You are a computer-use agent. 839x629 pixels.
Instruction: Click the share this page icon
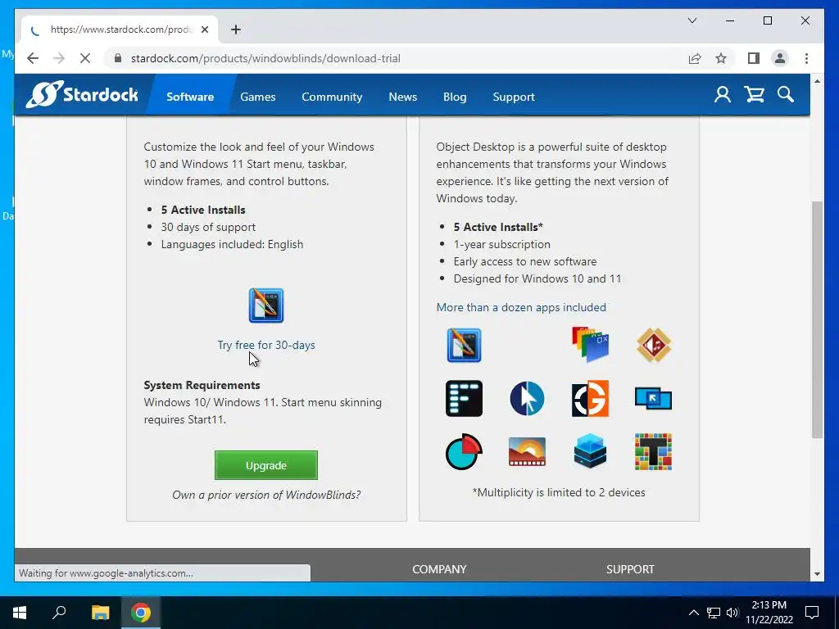[x=695, y=58]
